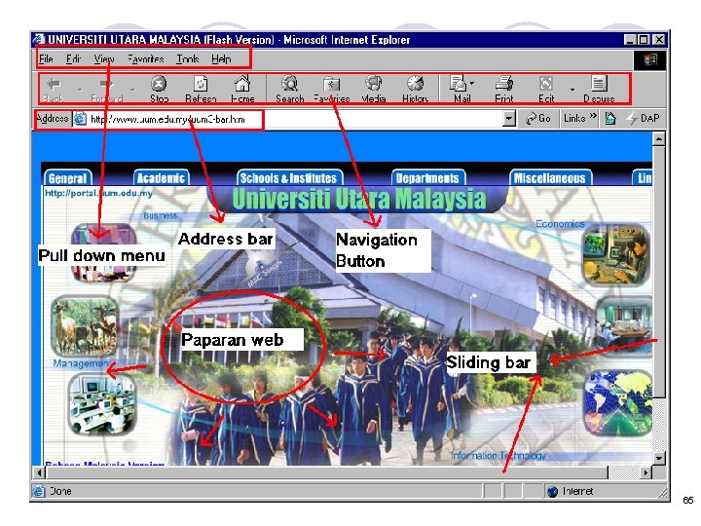Open the Favorites menu
701x526 pixels.
[146, 59]
